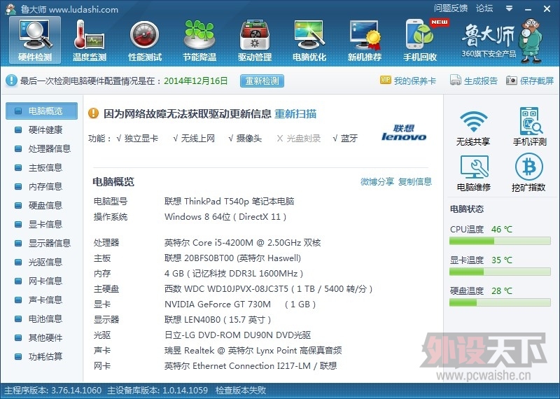
Task: Click the 2014年12月16日 detection date text
Action: tap(196, 80)
